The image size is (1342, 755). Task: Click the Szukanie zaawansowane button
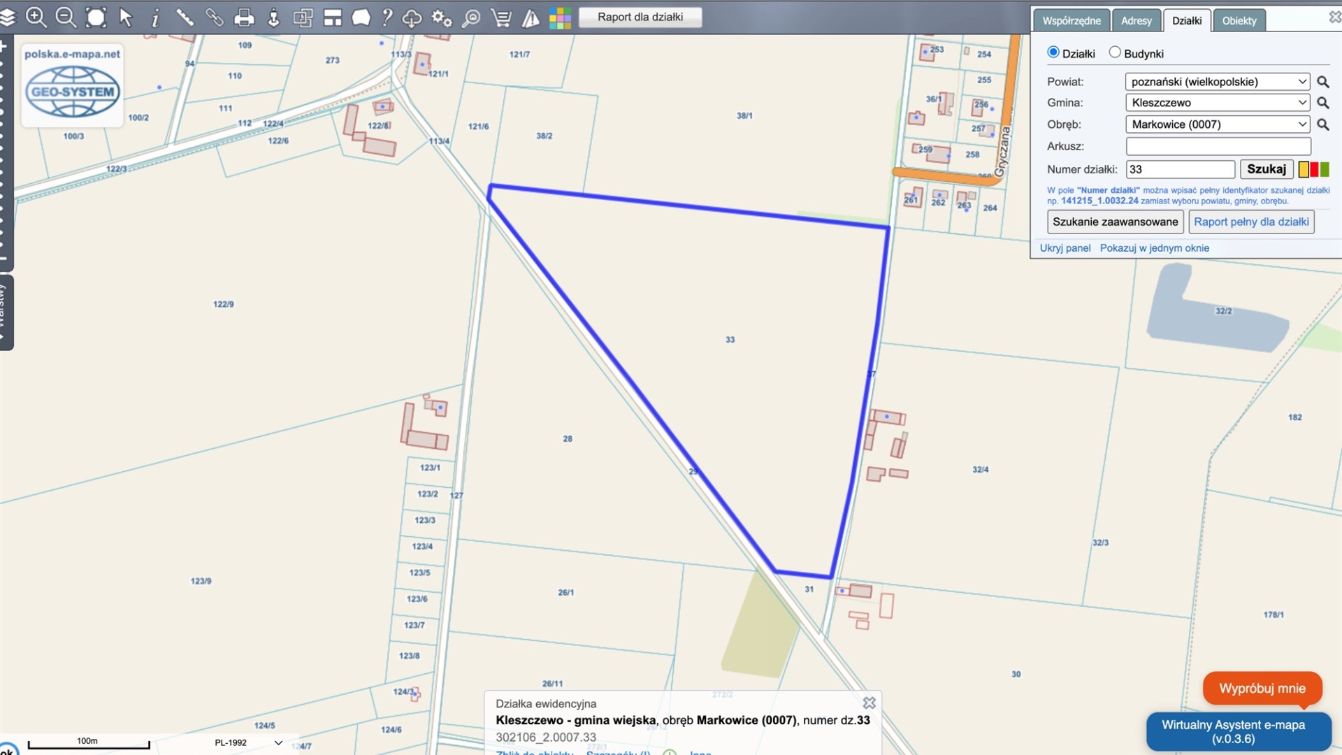click(1115, 222)
